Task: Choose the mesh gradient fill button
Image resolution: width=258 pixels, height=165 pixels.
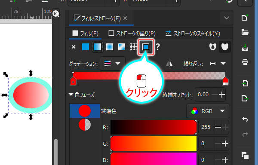Action: (122, 47)
